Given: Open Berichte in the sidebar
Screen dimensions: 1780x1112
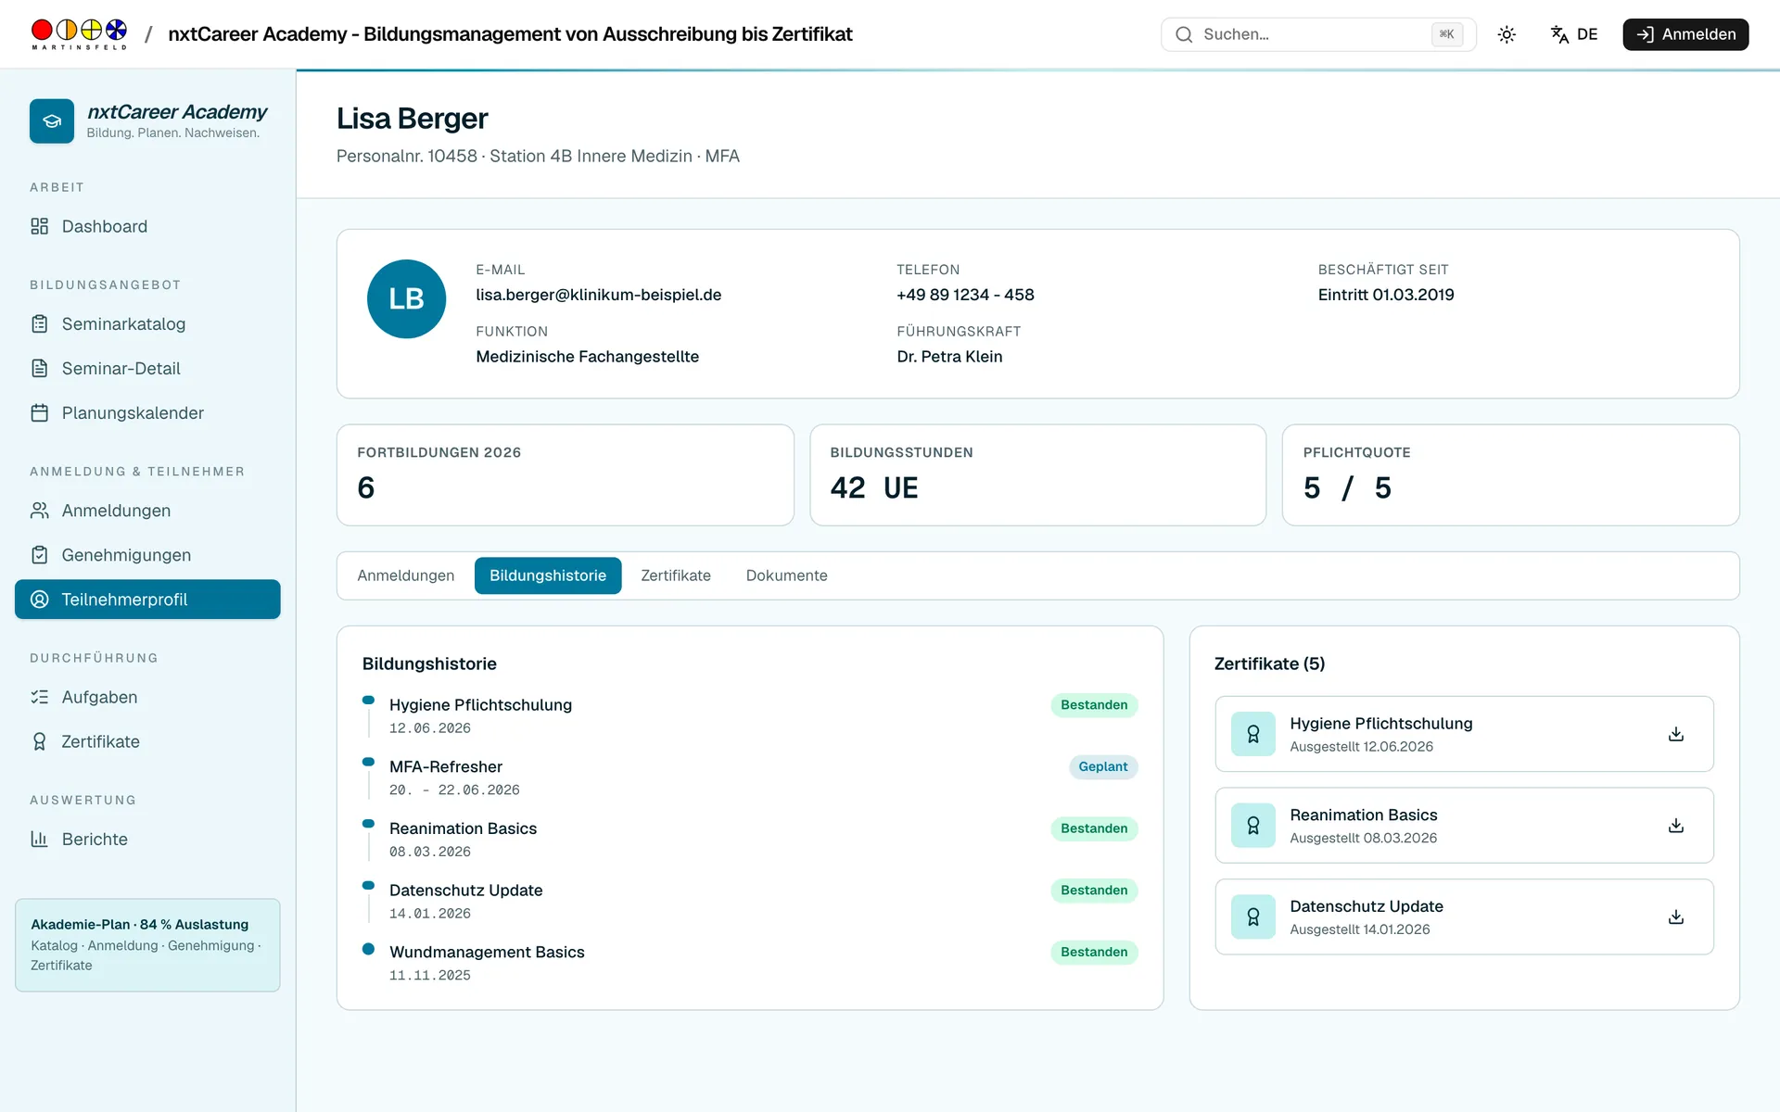Looking at the screenshot, I should point(147,839).
